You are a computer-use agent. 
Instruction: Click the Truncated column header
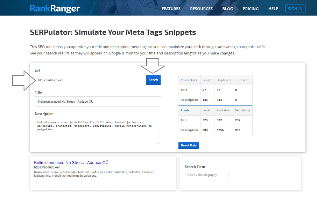coord(242,80)
